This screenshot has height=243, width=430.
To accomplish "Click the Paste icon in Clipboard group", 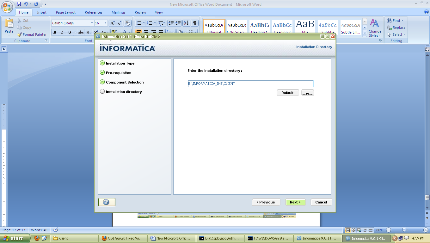I will point(9,23).
